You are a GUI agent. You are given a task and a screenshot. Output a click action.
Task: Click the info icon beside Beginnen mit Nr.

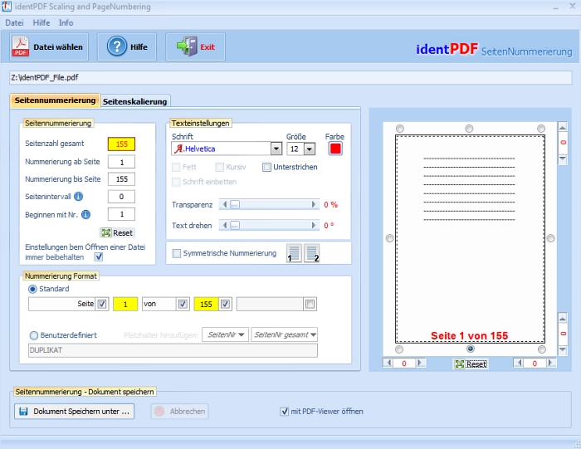coord(85,214)
